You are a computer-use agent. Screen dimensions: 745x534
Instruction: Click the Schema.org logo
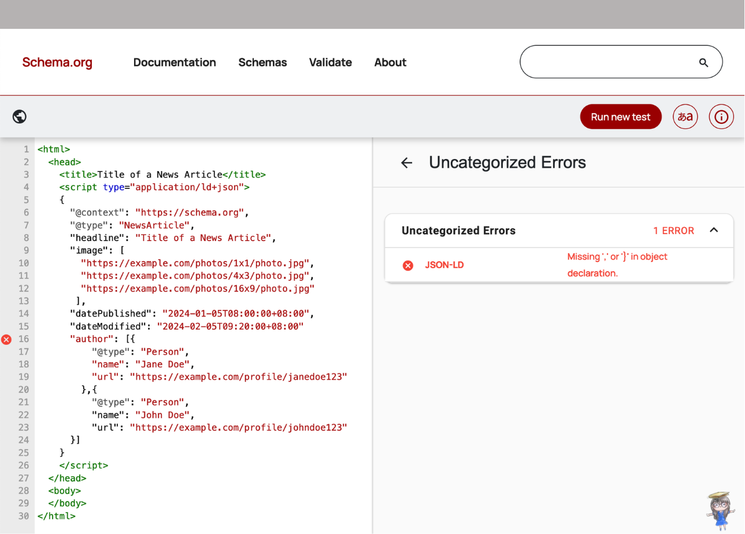[x=57, y=62]
